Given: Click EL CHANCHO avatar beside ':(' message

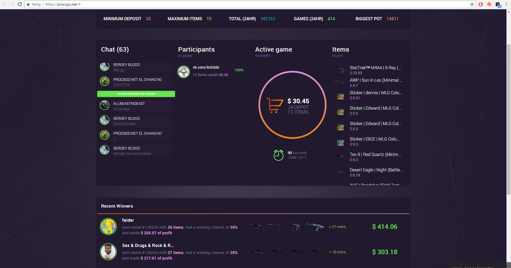Looking at the screenshot, I should 105,135.
